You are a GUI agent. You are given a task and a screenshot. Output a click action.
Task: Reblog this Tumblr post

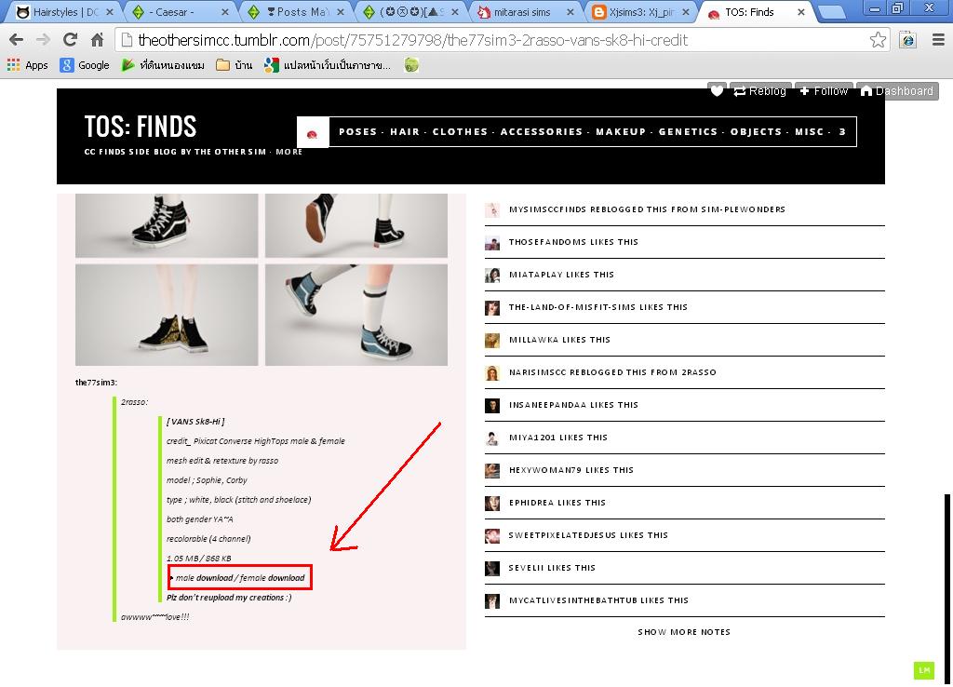[760, 91]
